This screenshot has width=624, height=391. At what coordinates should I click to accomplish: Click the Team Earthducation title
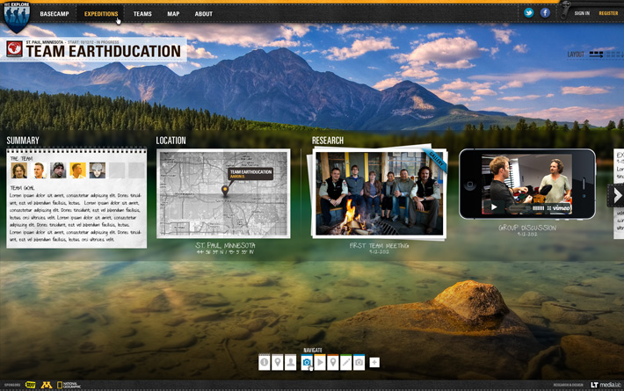(104, 51)
